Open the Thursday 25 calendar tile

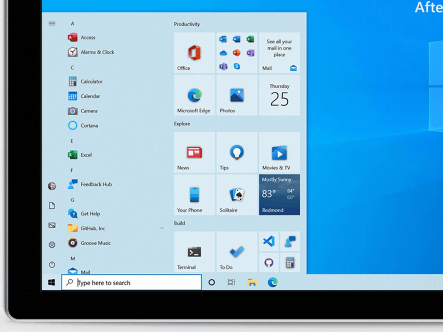tap(279, 95)
